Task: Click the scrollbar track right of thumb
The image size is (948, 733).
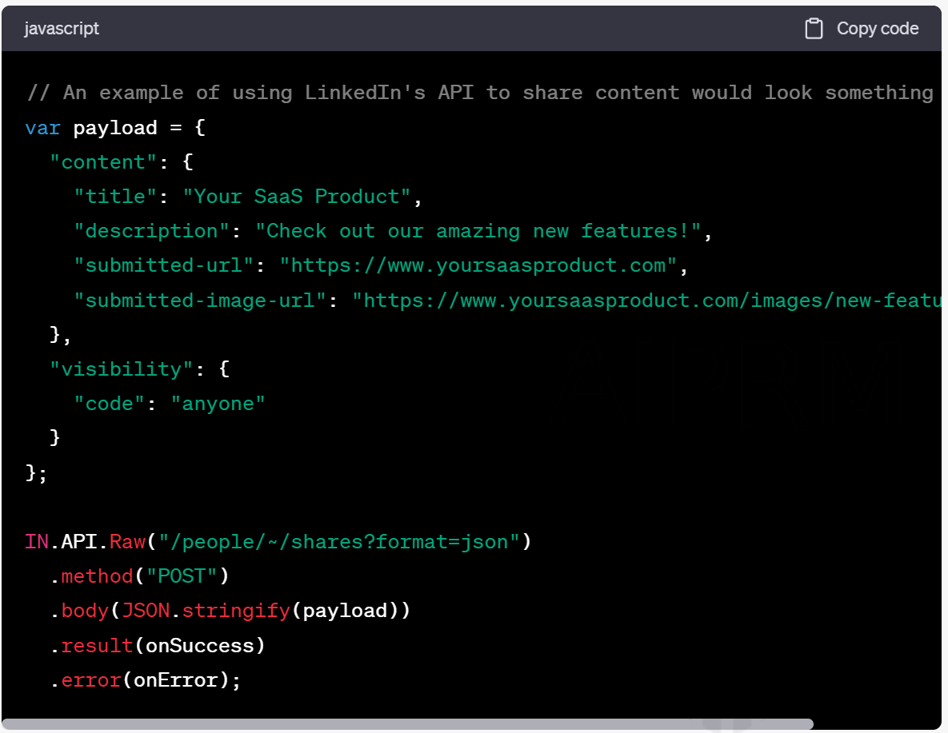Action: coord(876,724)
